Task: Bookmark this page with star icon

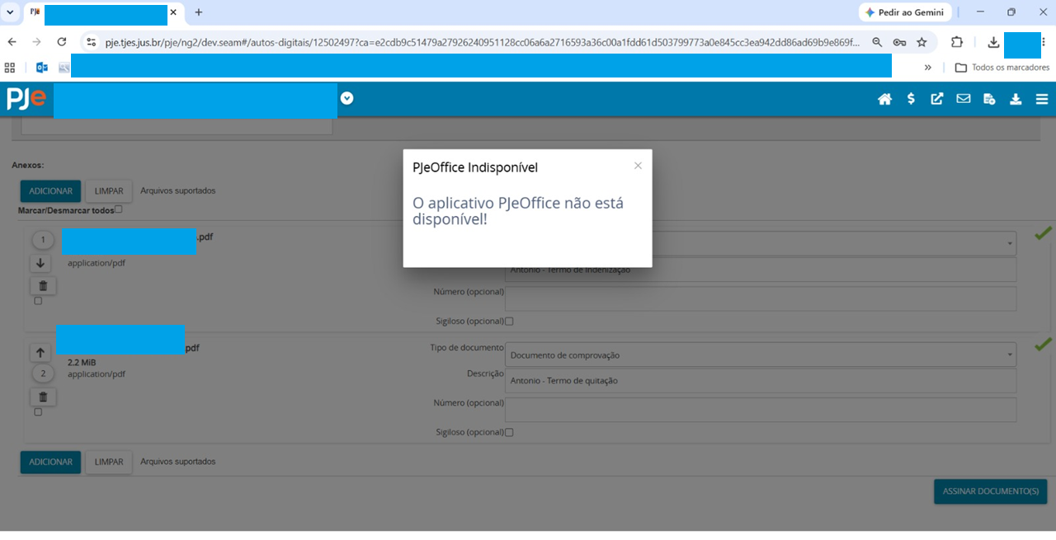Action: point(922,42)
